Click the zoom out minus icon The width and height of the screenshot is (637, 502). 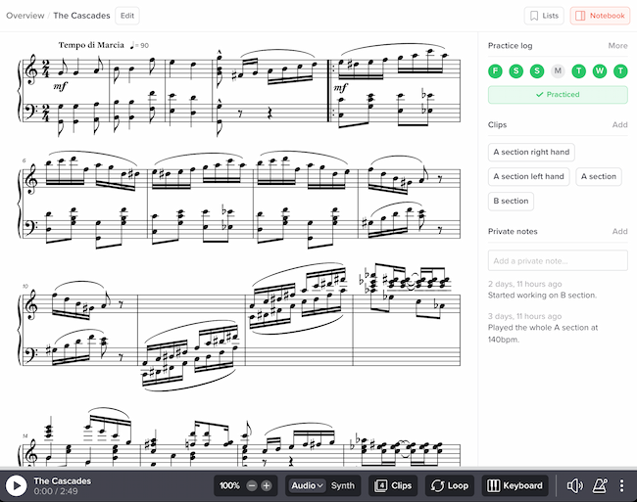tap(252, 485)
